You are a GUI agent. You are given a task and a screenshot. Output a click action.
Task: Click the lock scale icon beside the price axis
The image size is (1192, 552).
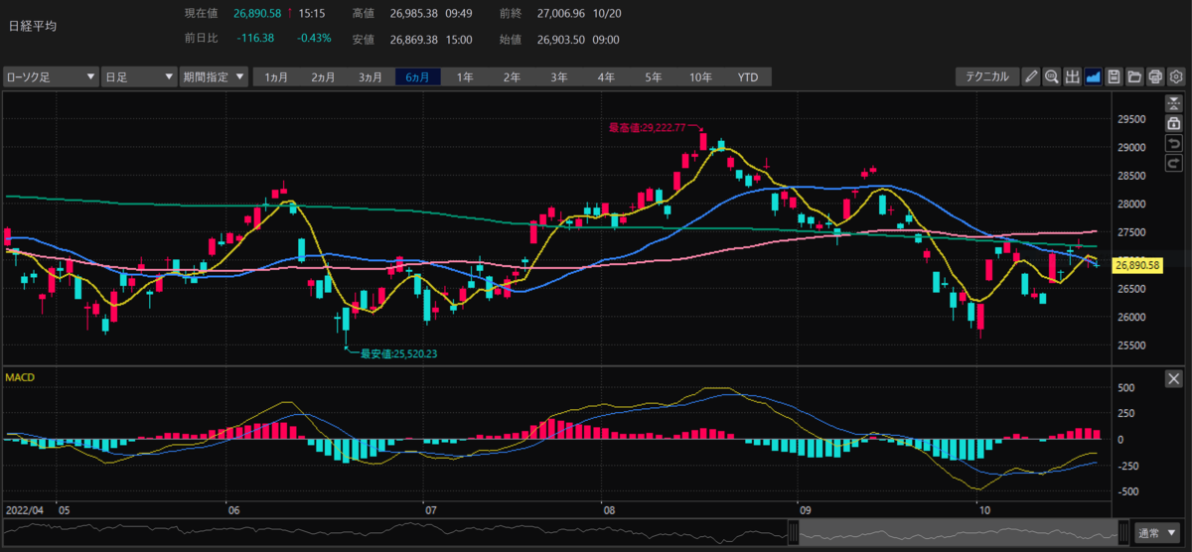tap(1174, 123)
